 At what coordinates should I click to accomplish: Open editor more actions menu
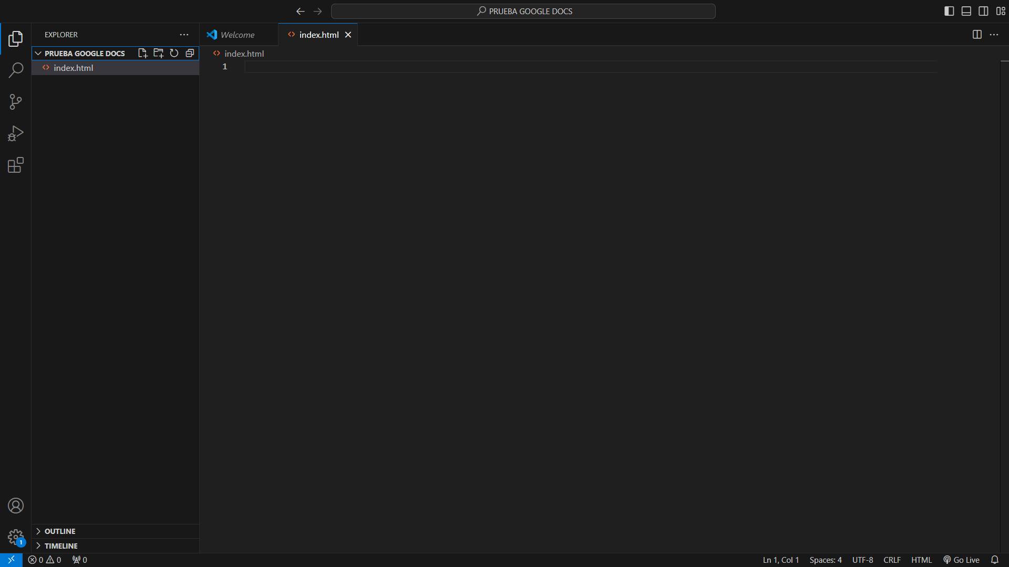point(994,35)
